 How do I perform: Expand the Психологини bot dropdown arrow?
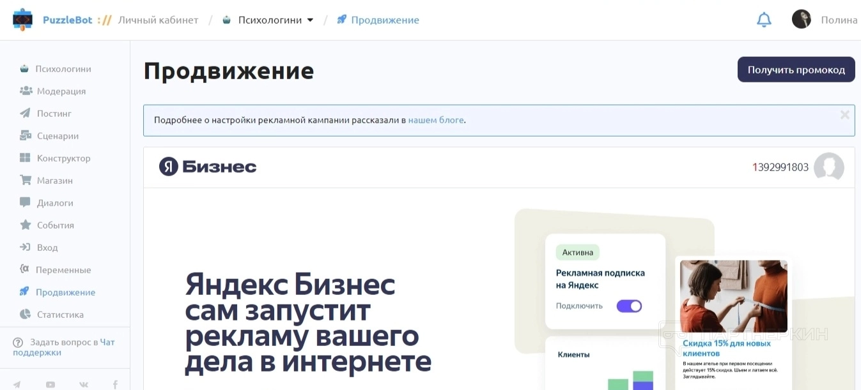311,20
